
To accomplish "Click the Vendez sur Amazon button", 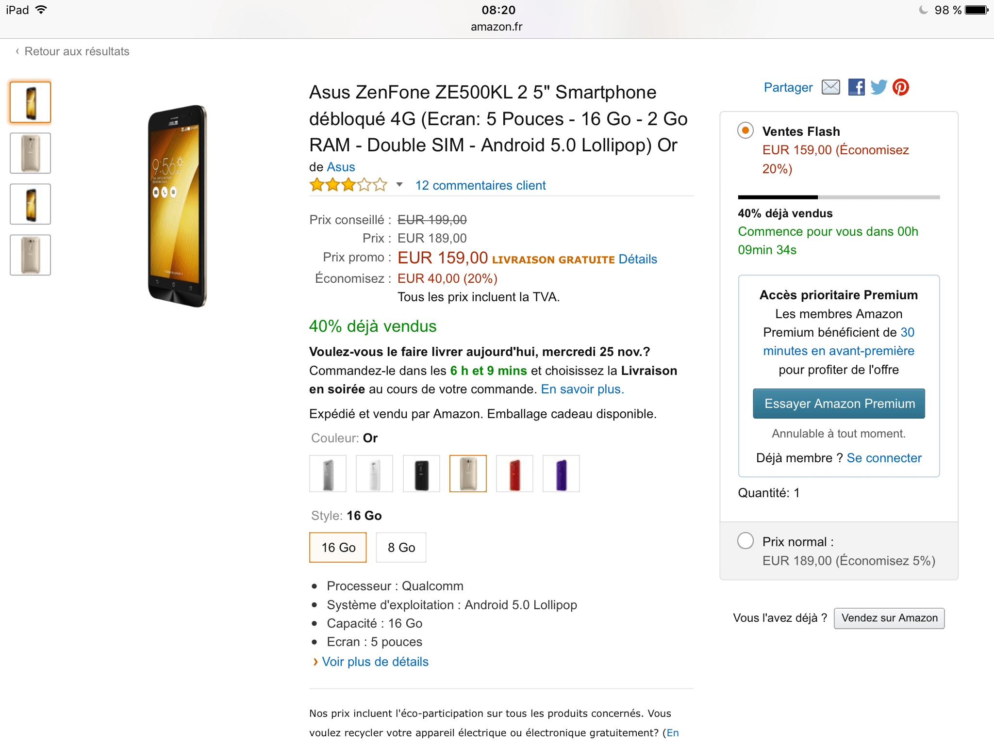I will pos(889,618).
